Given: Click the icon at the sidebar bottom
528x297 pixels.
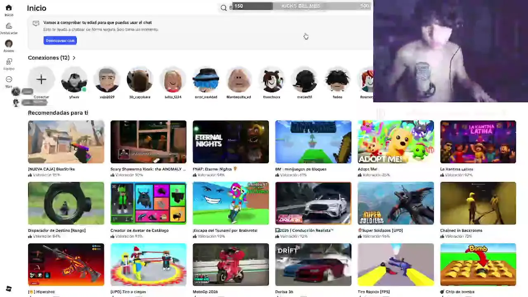Looking at the screenshot, I should pyautogui.click(x=9, y=289).
